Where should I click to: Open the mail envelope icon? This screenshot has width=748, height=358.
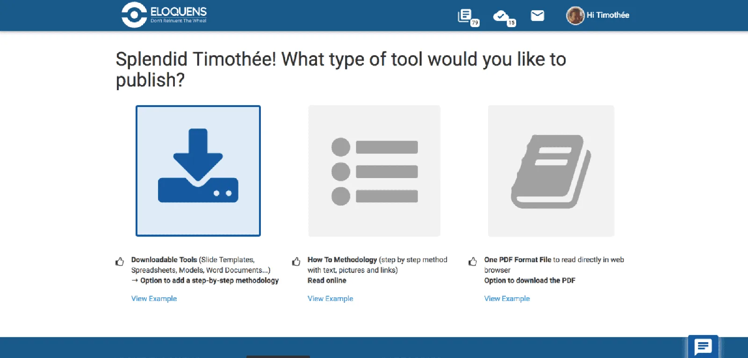(x=538, y=15)
